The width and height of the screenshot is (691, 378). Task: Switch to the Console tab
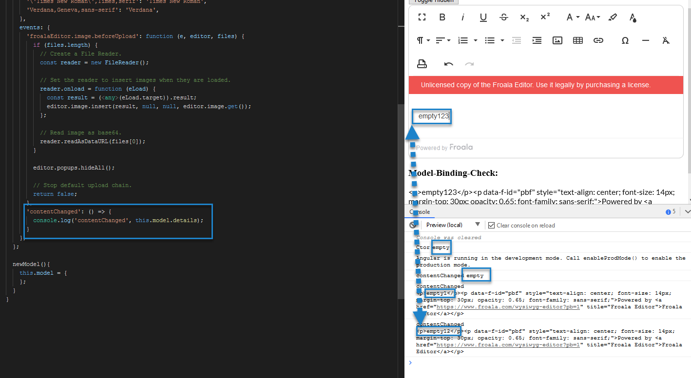pyautogui.click(x=419, y=211)
